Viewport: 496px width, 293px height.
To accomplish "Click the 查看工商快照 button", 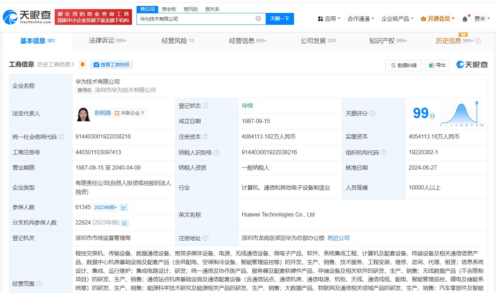I will click(x=111, y=64).
